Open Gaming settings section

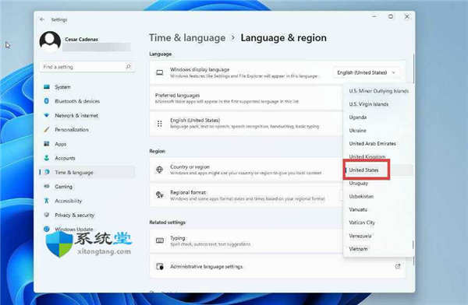(87, 187)
